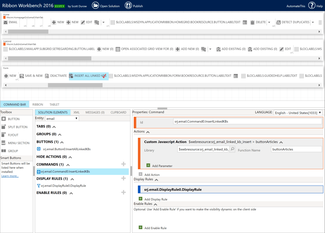Open Help via question mark icon
Screen dimensions: 325x233
coord(311,5)
